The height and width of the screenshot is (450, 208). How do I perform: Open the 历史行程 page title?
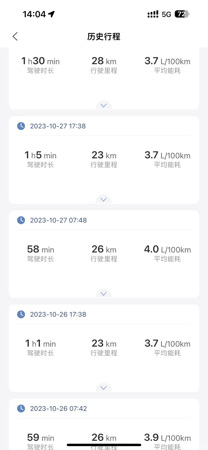[104, 36]
